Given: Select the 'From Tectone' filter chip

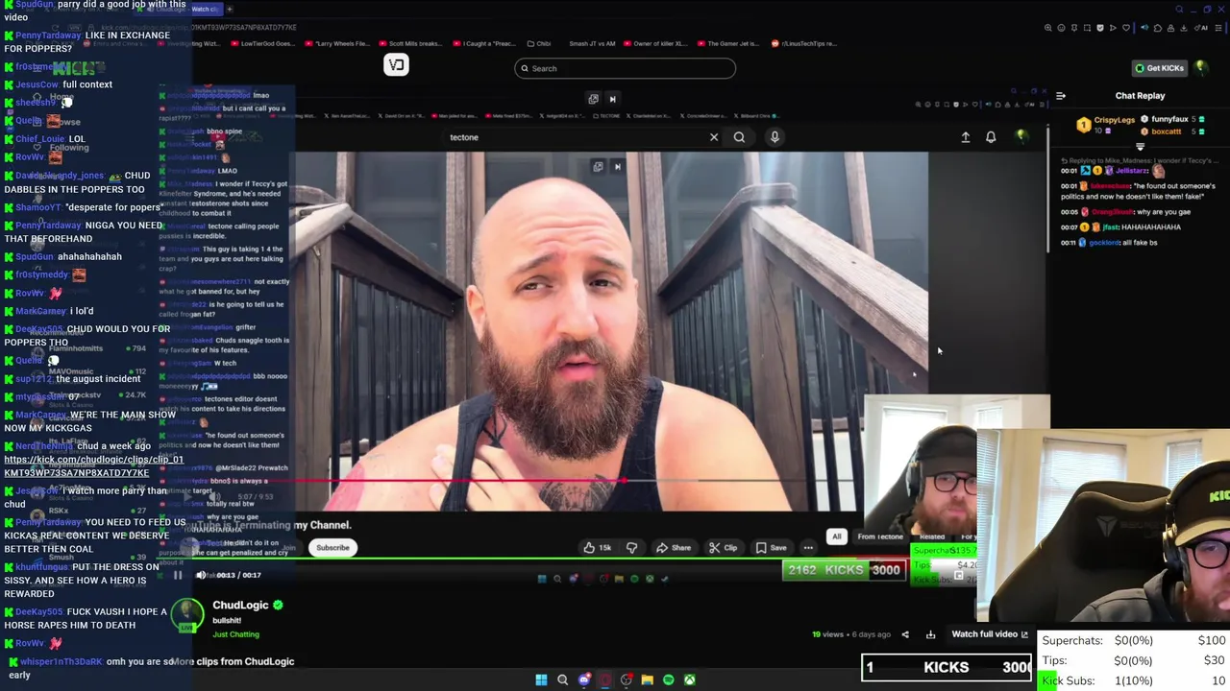Looking at the screenshot, I should click(880, 536).
